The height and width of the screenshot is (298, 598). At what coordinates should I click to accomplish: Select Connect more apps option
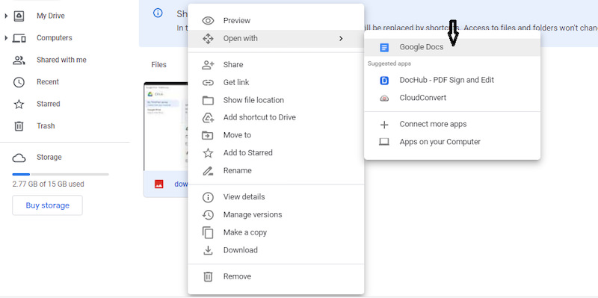click(x=452, y=125)
